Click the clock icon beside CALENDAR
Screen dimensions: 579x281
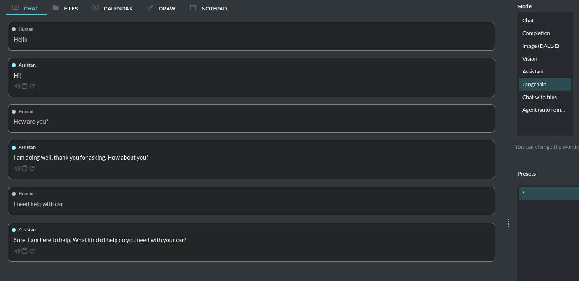point(95,8)
